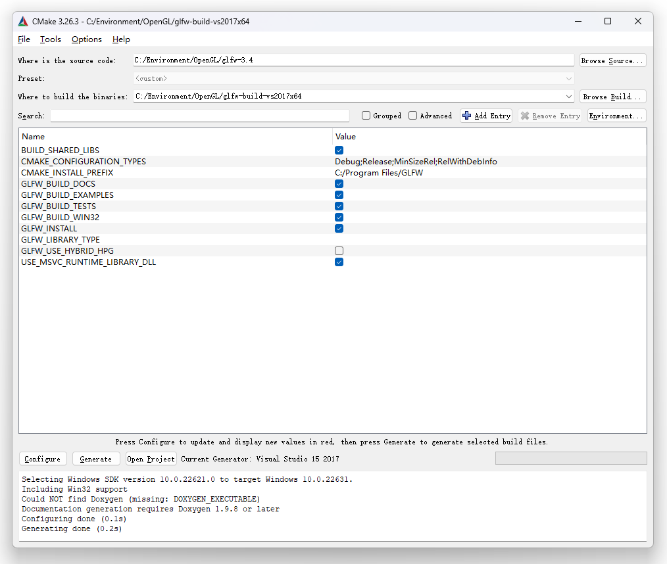Click the blue plus Add Entry icon

click(x=466, y=116)
